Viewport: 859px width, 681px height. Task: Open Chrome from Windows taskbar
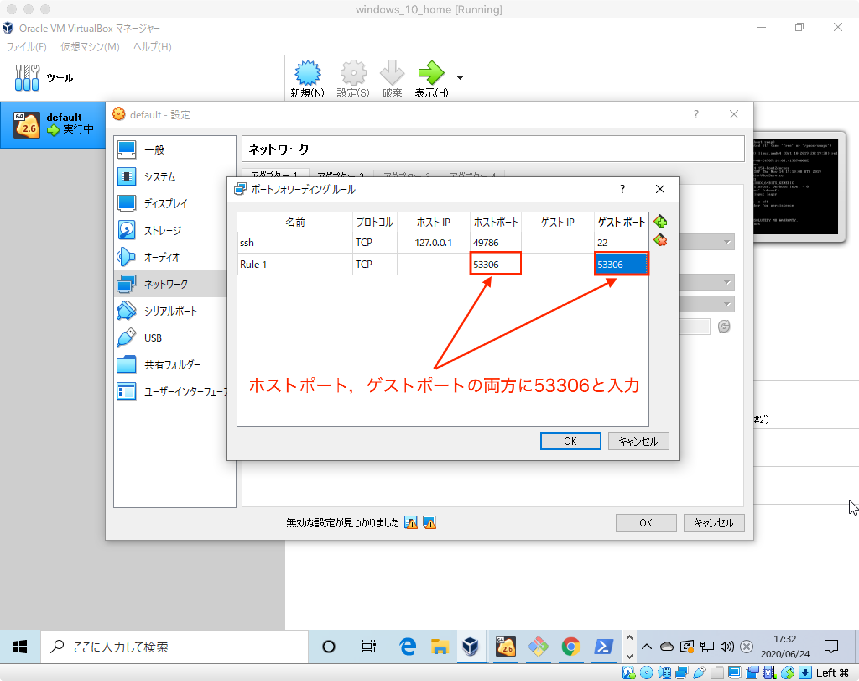[570, 647]
